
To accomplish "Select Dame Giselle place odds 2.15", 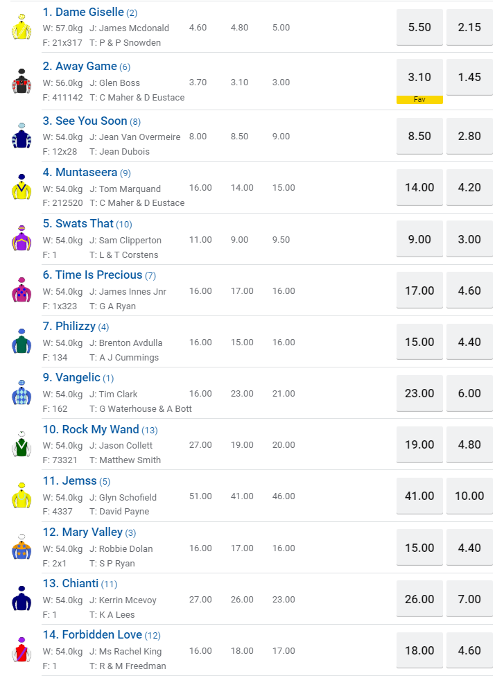I will pos(469,27).
